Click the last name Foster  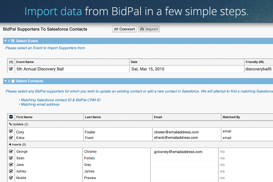coord(90,132)
